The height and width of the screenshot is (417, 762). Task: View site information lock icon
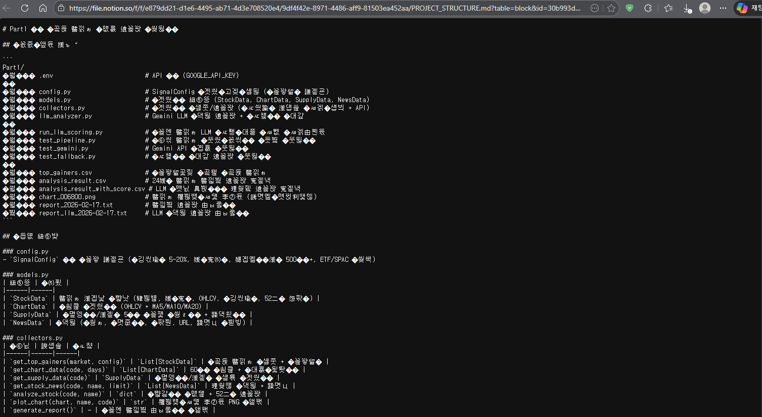tap(61, 8)
